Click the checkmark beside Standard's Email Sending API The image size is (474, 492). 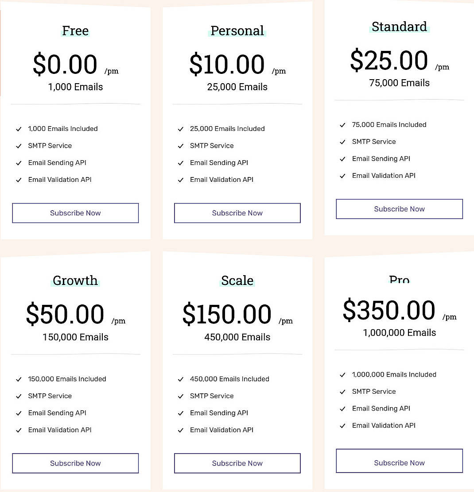coord(343,158)
